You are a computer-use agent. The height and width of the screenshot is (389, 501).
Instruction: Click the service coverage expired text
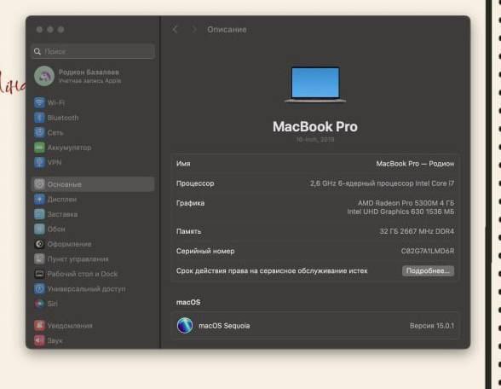point(272,271)
